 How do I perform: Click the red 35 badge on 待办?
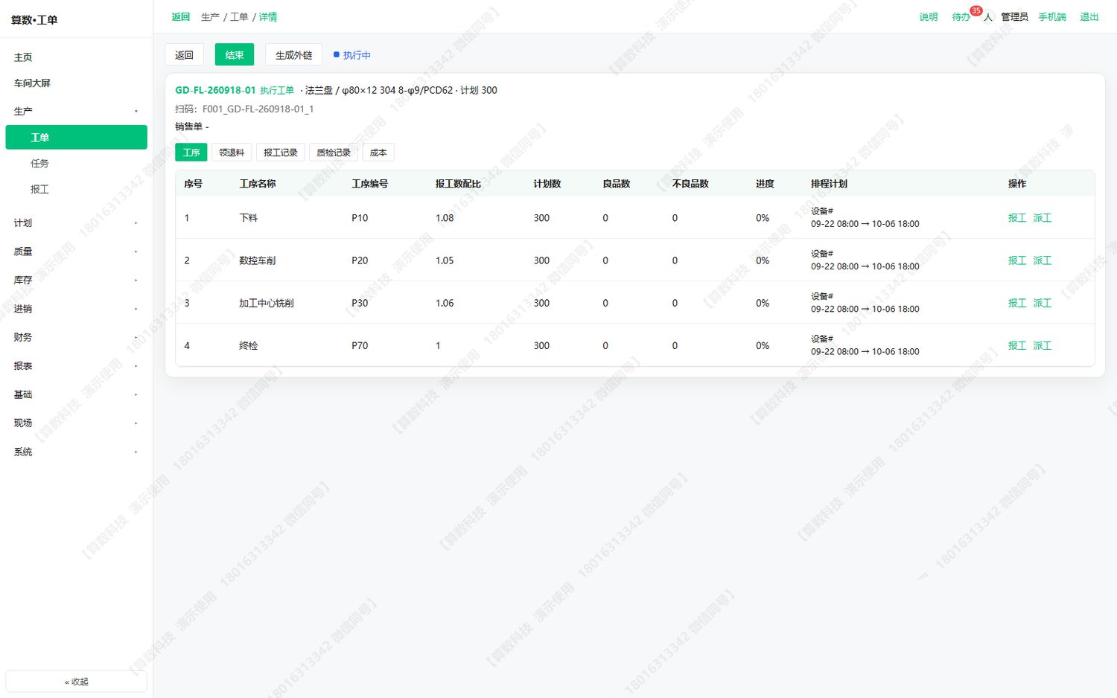click(x=976, y=10)
